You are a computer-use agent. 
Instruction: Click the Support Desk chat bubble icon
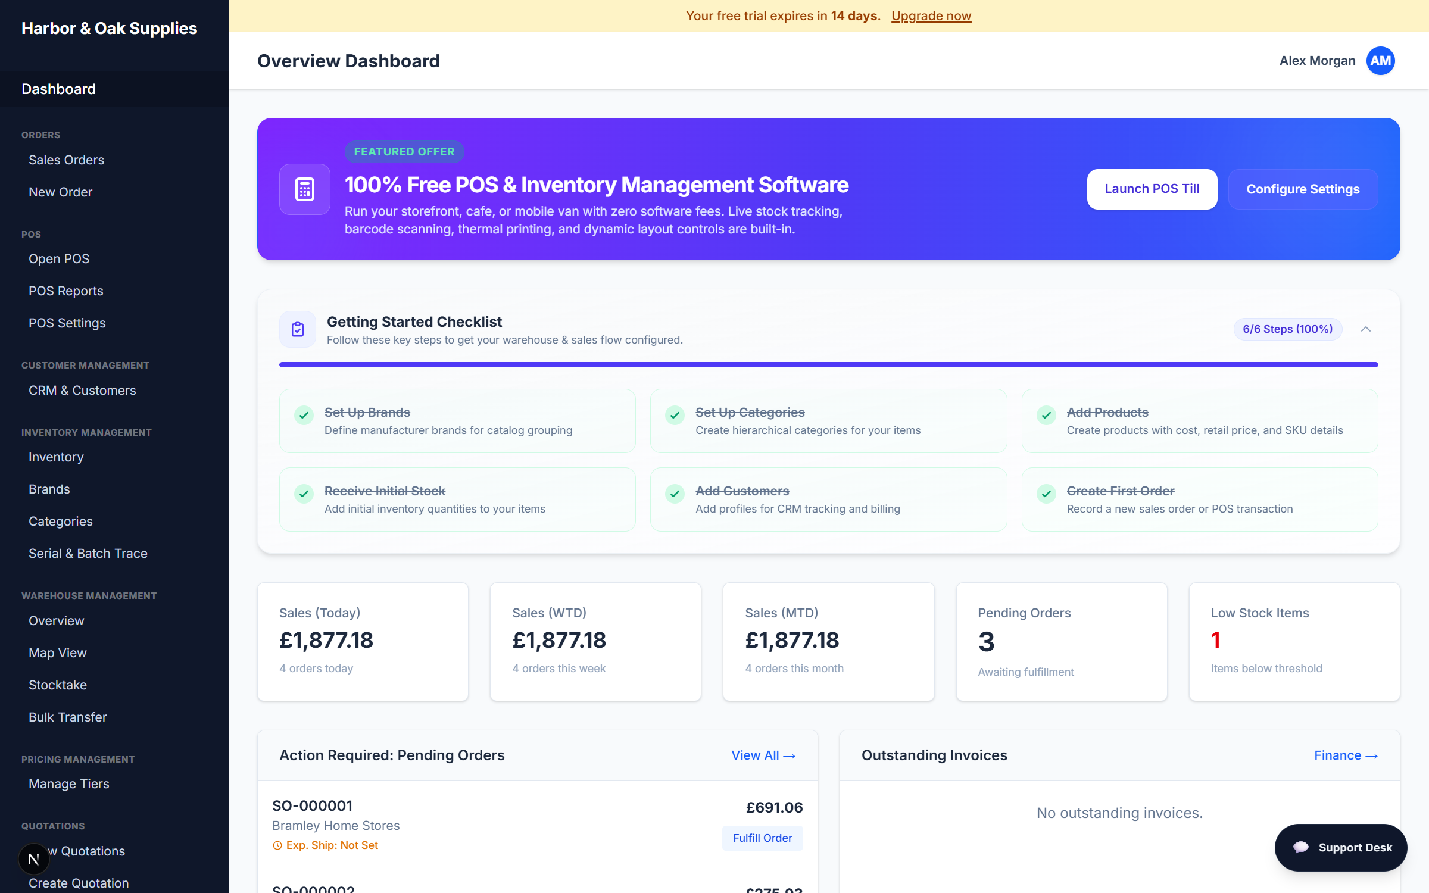click(x=1301, y=847)
